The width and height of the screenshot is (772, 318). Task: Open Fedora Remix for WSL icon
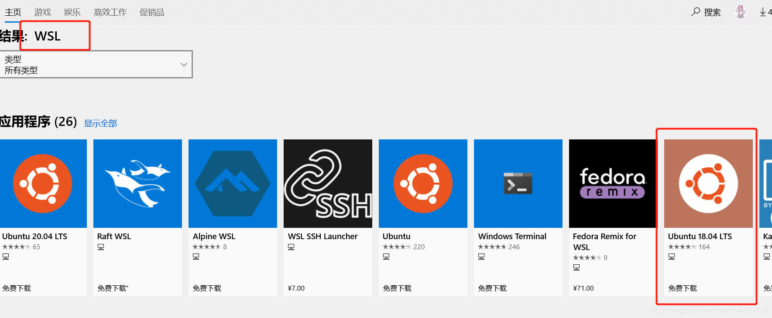[613, 183]
